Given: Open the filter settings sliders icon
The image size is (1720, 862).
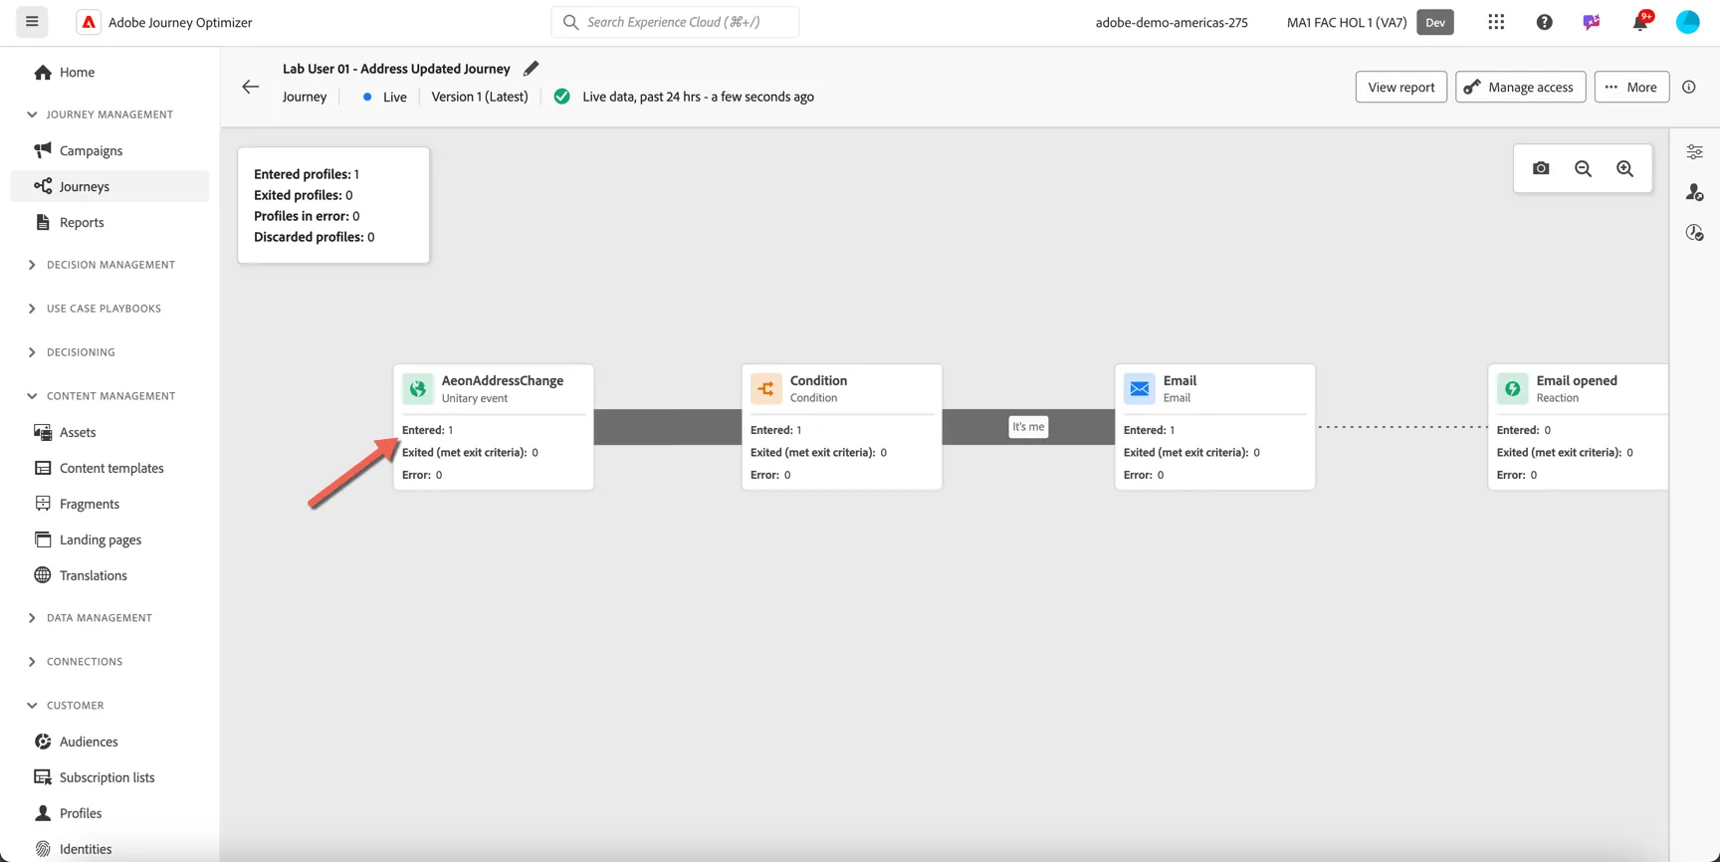Looking at the screenshot, I should pyautogui.click(x=1694, y=152).
